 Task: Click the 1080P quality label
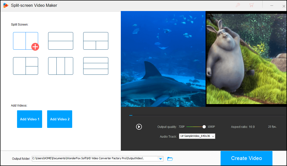211,127
